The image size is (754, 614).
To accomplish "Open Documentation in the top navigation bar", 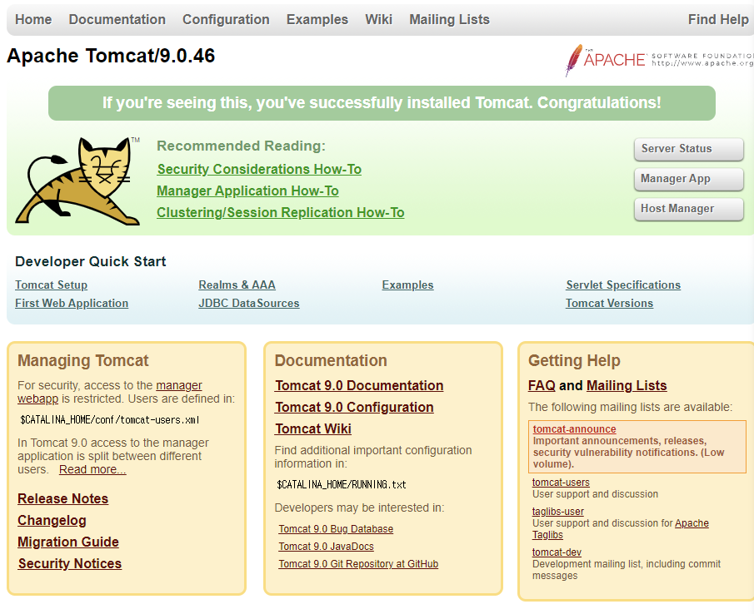I will click(x=117, y=19).
